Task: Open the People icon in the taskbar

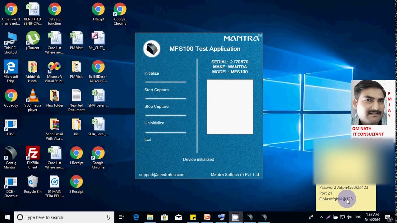Action: pos(311,217)
